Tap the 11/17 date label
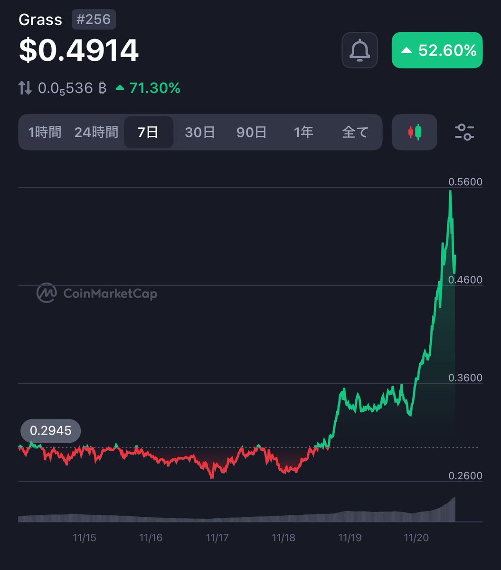 (x=217, y=538)
